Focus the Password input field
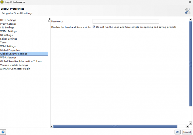Viewport: 193px width, 135px height. (126, 21)
